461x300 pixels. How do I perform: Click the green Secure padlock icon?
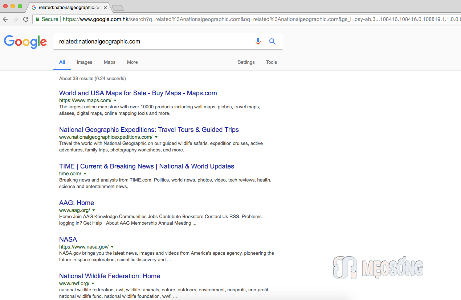coord(37,19)
